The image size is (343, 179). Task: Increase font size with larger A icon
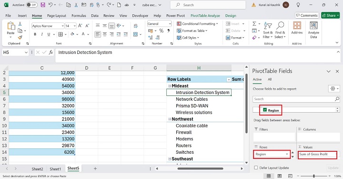81,26
